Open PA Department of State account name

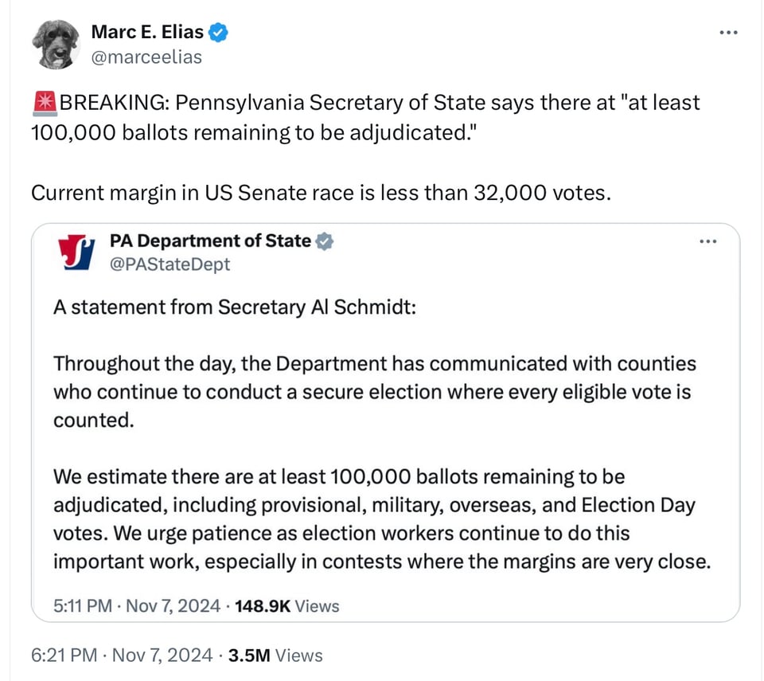click(x=210, y=241)
